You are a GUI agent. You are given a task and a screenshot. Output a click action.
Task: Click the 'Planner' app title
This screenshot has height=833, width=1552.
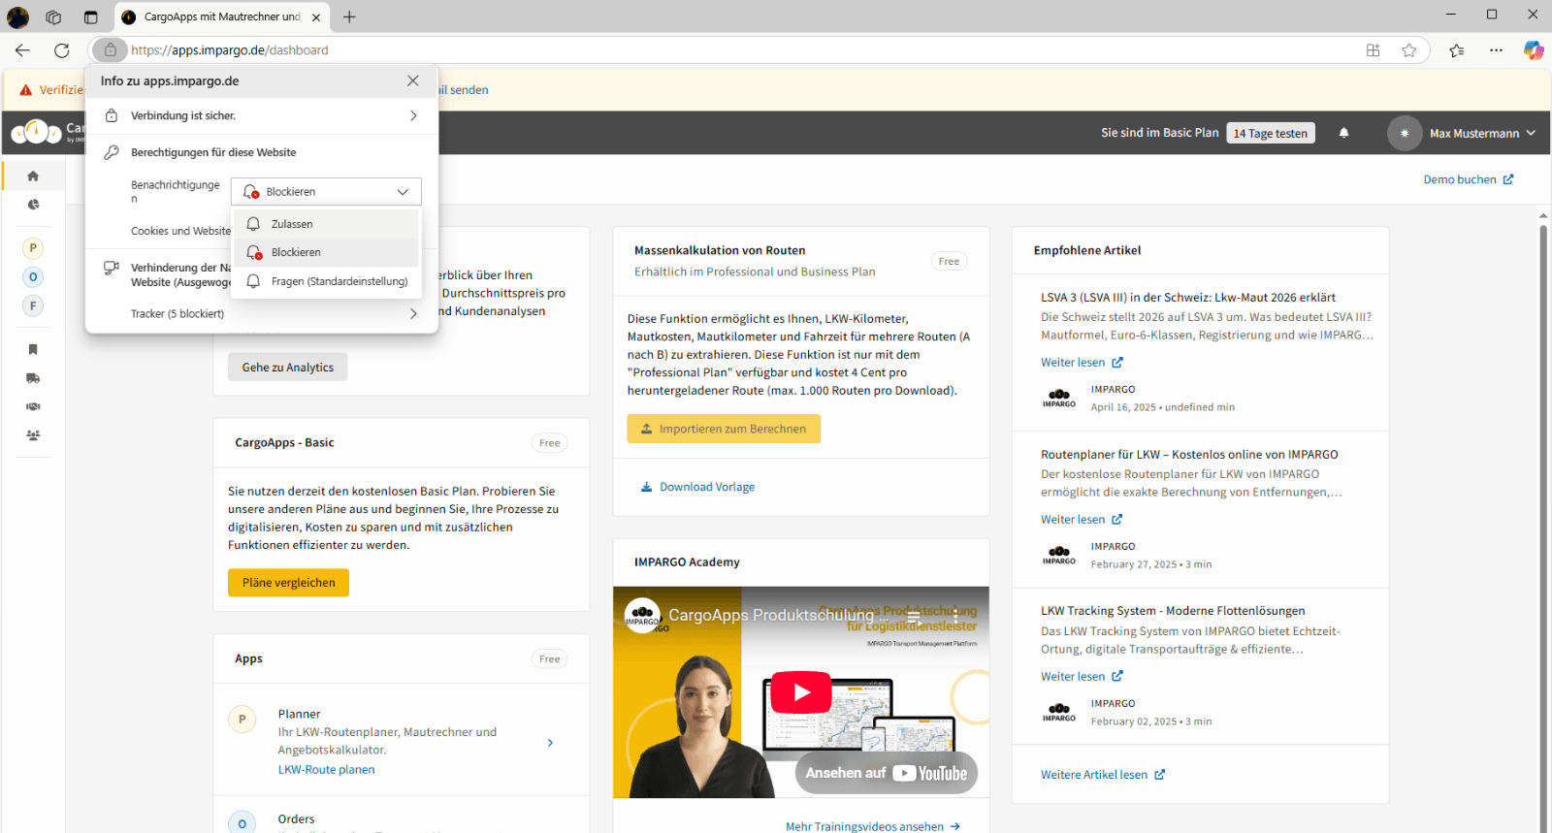(x=299, y=714)
